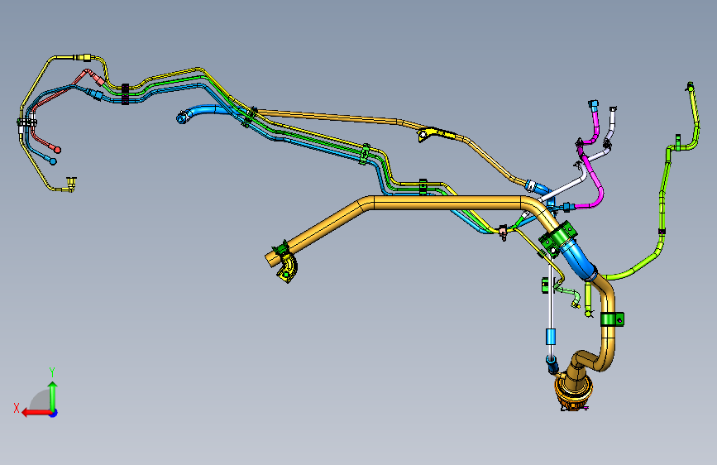This screenshot has width=717, height=465.
Task: Select yellow elbow connector at lower left
Action: coord(71,184)
